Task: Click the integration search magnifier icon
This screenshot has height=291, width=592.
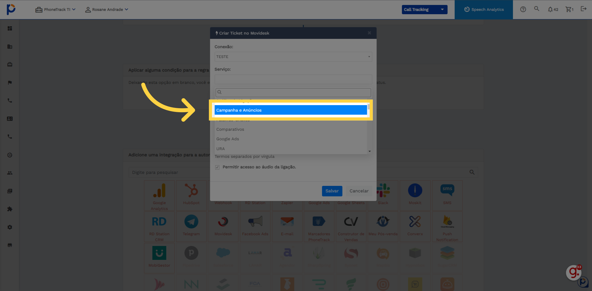Action: click(x=472, y=172)
